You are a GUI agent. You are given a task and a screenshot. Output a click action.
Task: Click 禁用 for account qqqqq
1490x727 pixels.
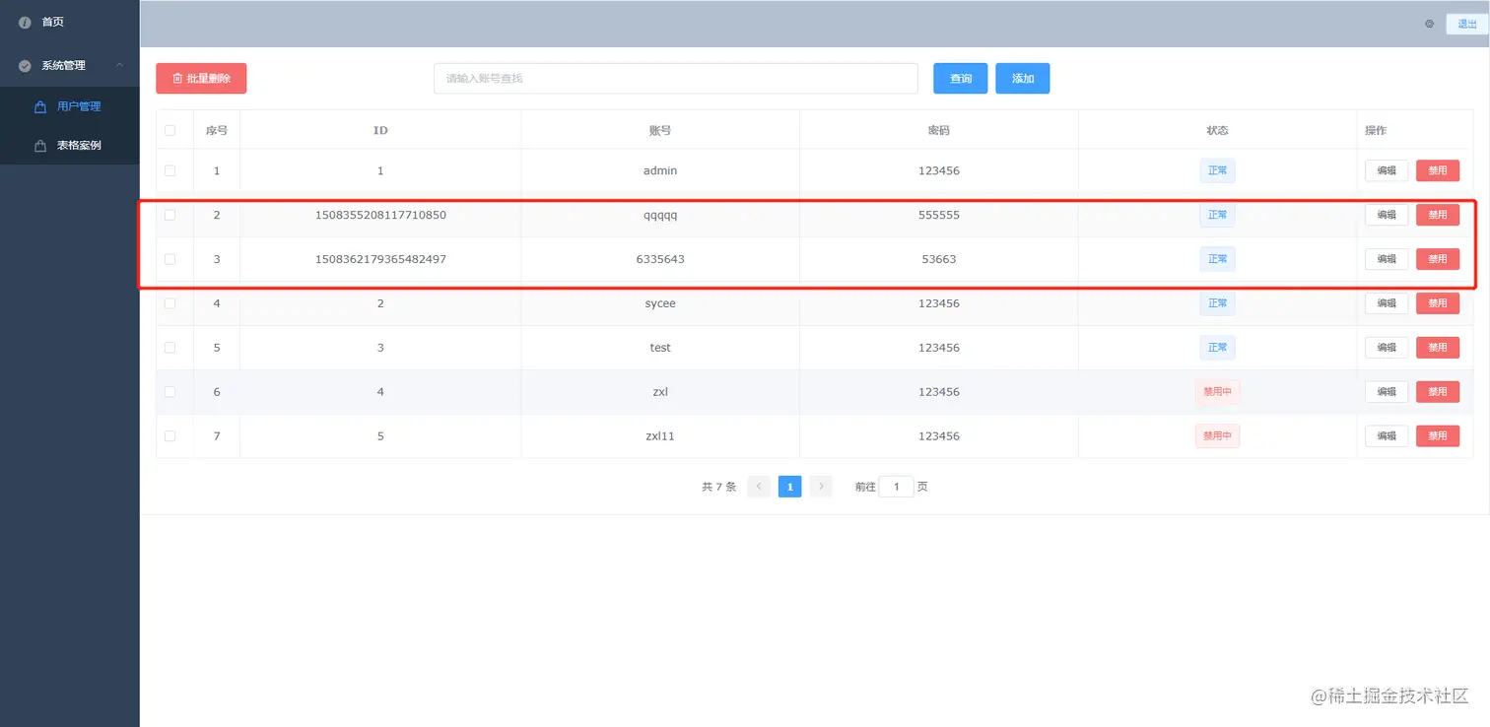click(1438, 215)
